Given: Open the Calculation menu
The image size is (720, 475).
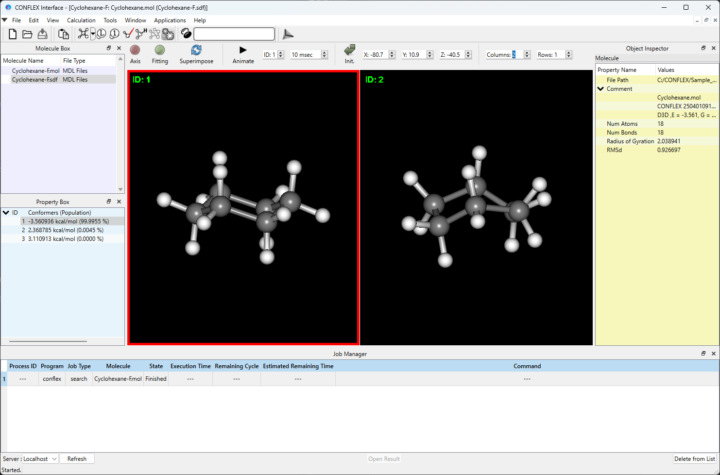Looking at the screenshot, I should tap(81, 20).
